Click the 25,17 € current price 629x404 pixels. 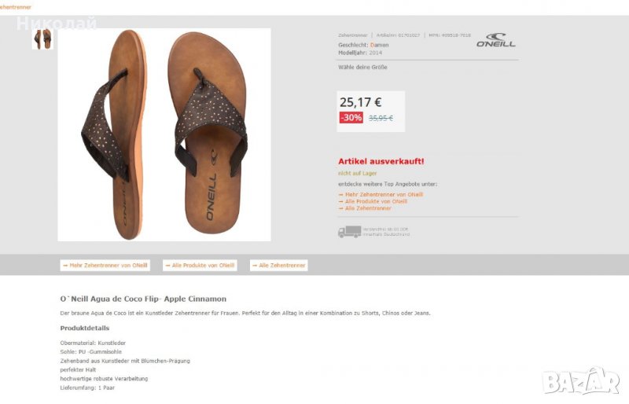pyautogui.click(x=360, y=101)
